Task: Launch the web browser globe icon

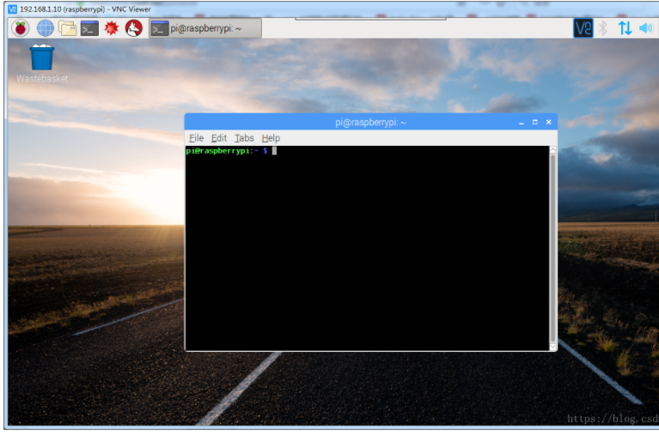Action: click(46, 28)
